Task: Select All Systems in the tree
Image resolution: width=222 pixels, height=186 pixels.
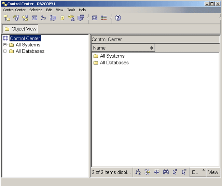Action: click(x=28, y=45)
